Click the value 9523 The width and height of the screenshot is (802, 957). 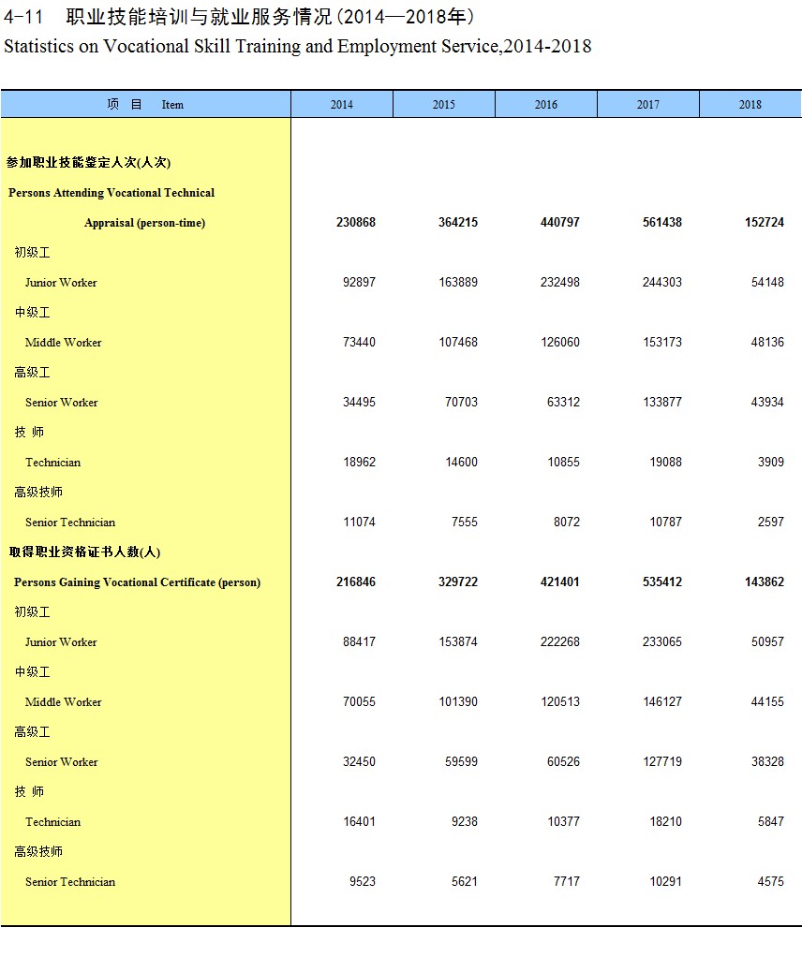[363, 881]
